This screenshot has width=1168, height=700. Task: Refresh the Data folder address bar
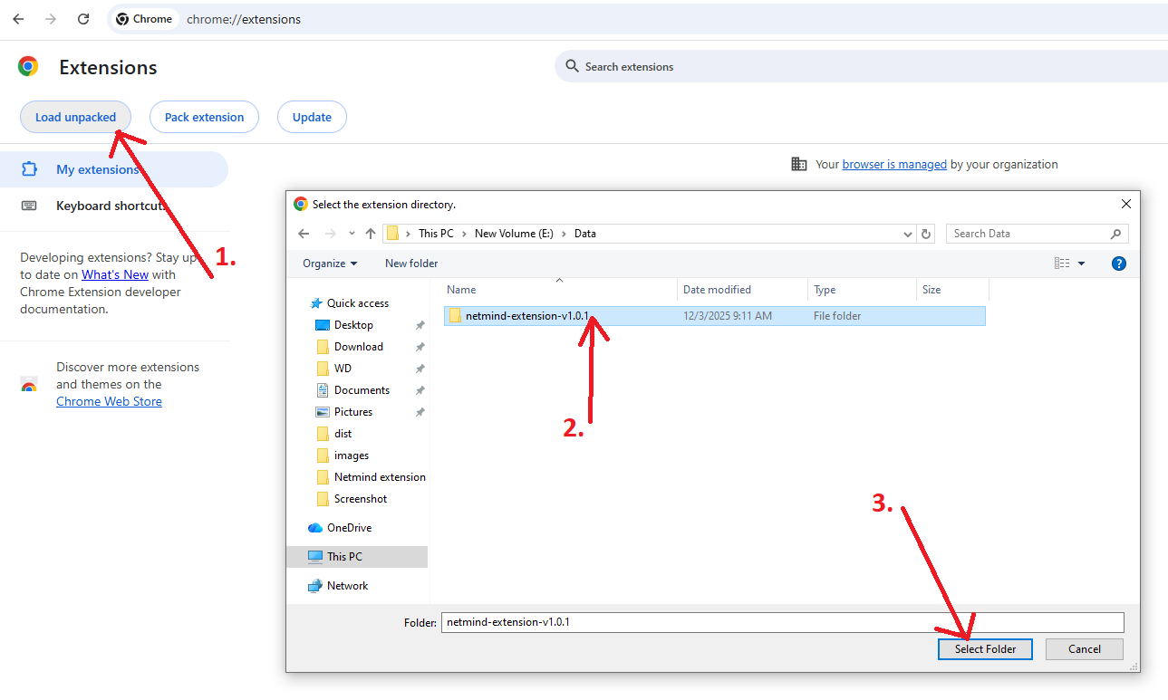(925, 234)
